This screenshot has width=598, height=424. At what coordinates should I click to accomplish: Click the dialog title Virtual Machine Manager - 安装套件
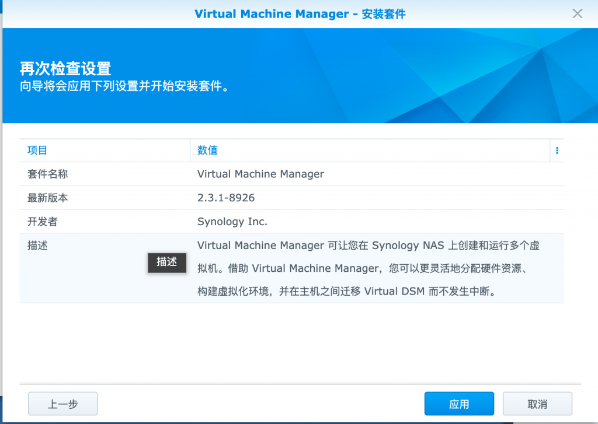[300, 14]
